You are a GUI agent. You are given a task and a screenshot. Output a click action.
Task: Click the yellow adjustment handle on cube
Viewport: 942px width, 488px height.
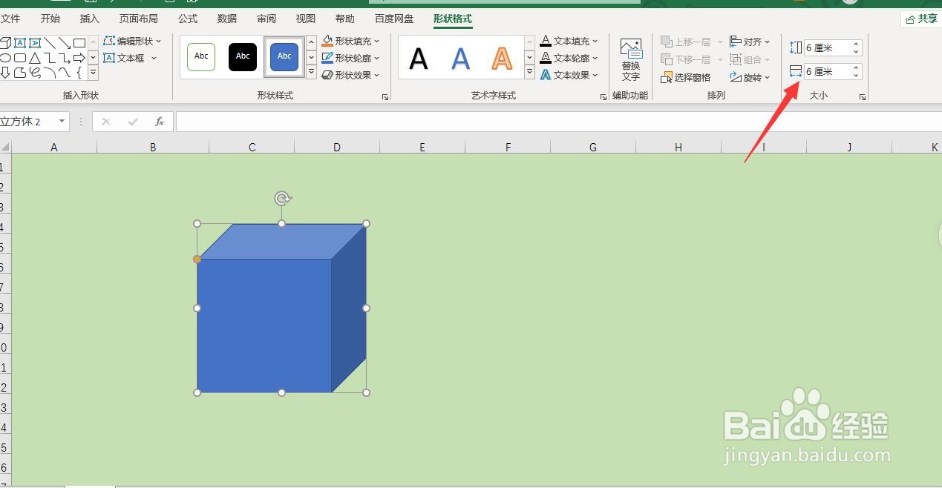[x=197, y=259]
